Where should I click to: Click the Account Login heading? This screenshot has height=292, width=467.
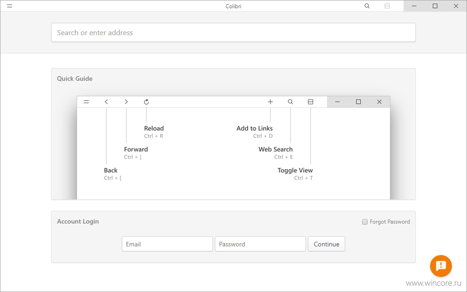pyautogui.click(x=78, y=221)
